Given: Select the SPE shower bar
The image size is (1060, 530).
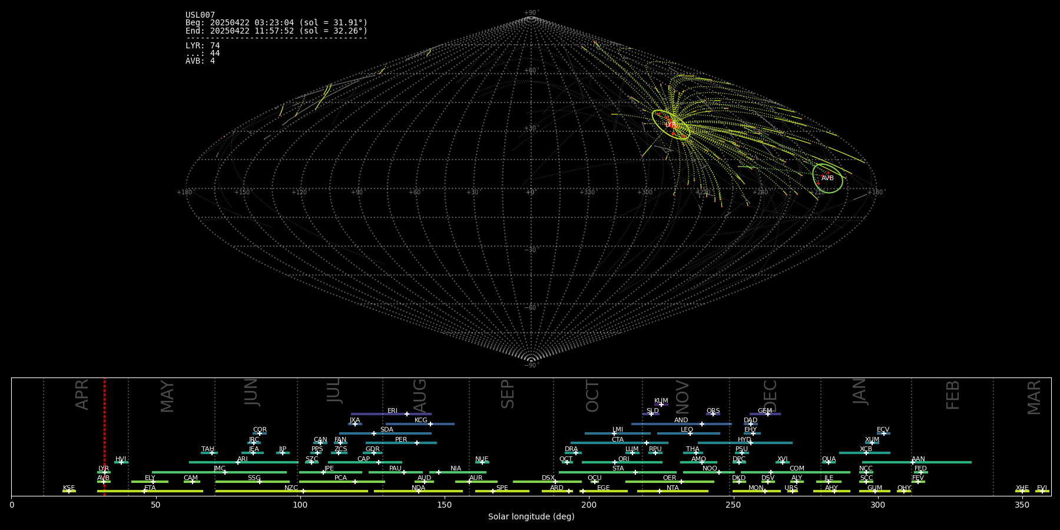Looking at the screenshot, I should point(502,491).
